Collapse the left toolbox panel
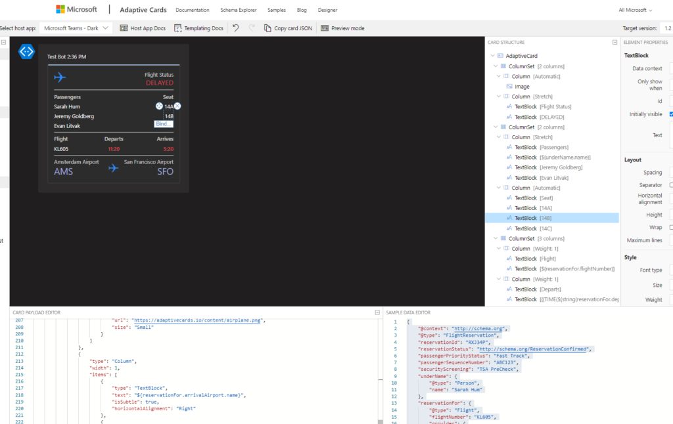The height and width of the screenshot is (424, 673). (3, 43)
